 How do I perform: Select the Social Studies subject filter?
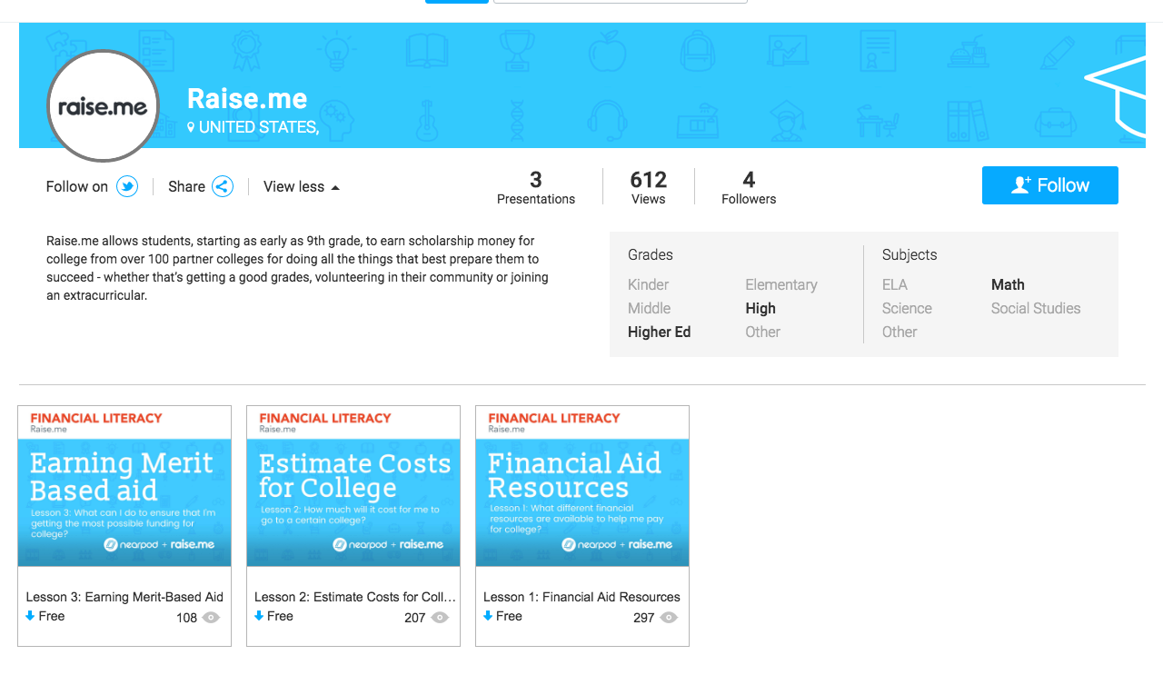1036,308
